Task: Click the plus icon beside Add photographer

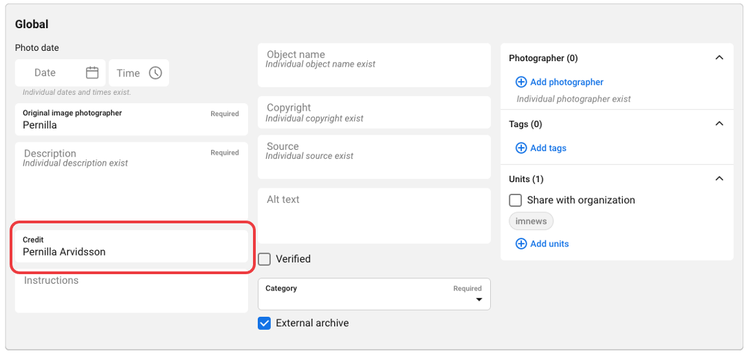Action: point(521,82)
